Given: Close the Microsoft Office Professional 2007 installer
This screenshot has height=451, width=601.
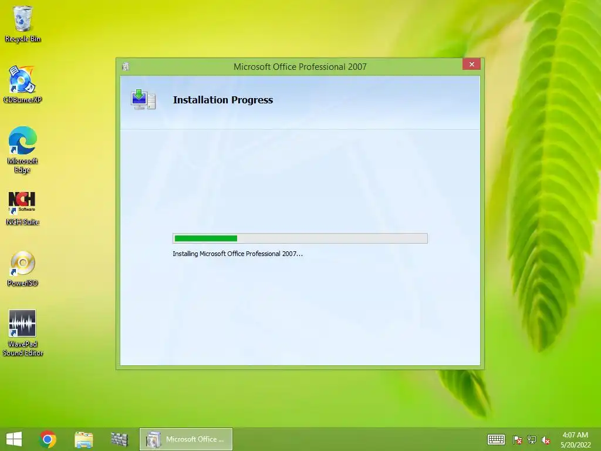Looking at the screenshot, I should (471, 65).
